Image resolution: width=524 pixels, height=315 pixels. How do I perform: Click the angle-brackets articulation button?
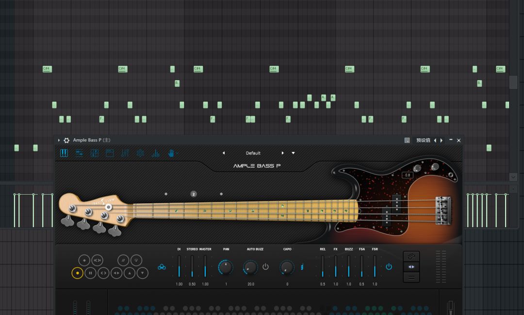pyautogui.click(x=103, y=273)
